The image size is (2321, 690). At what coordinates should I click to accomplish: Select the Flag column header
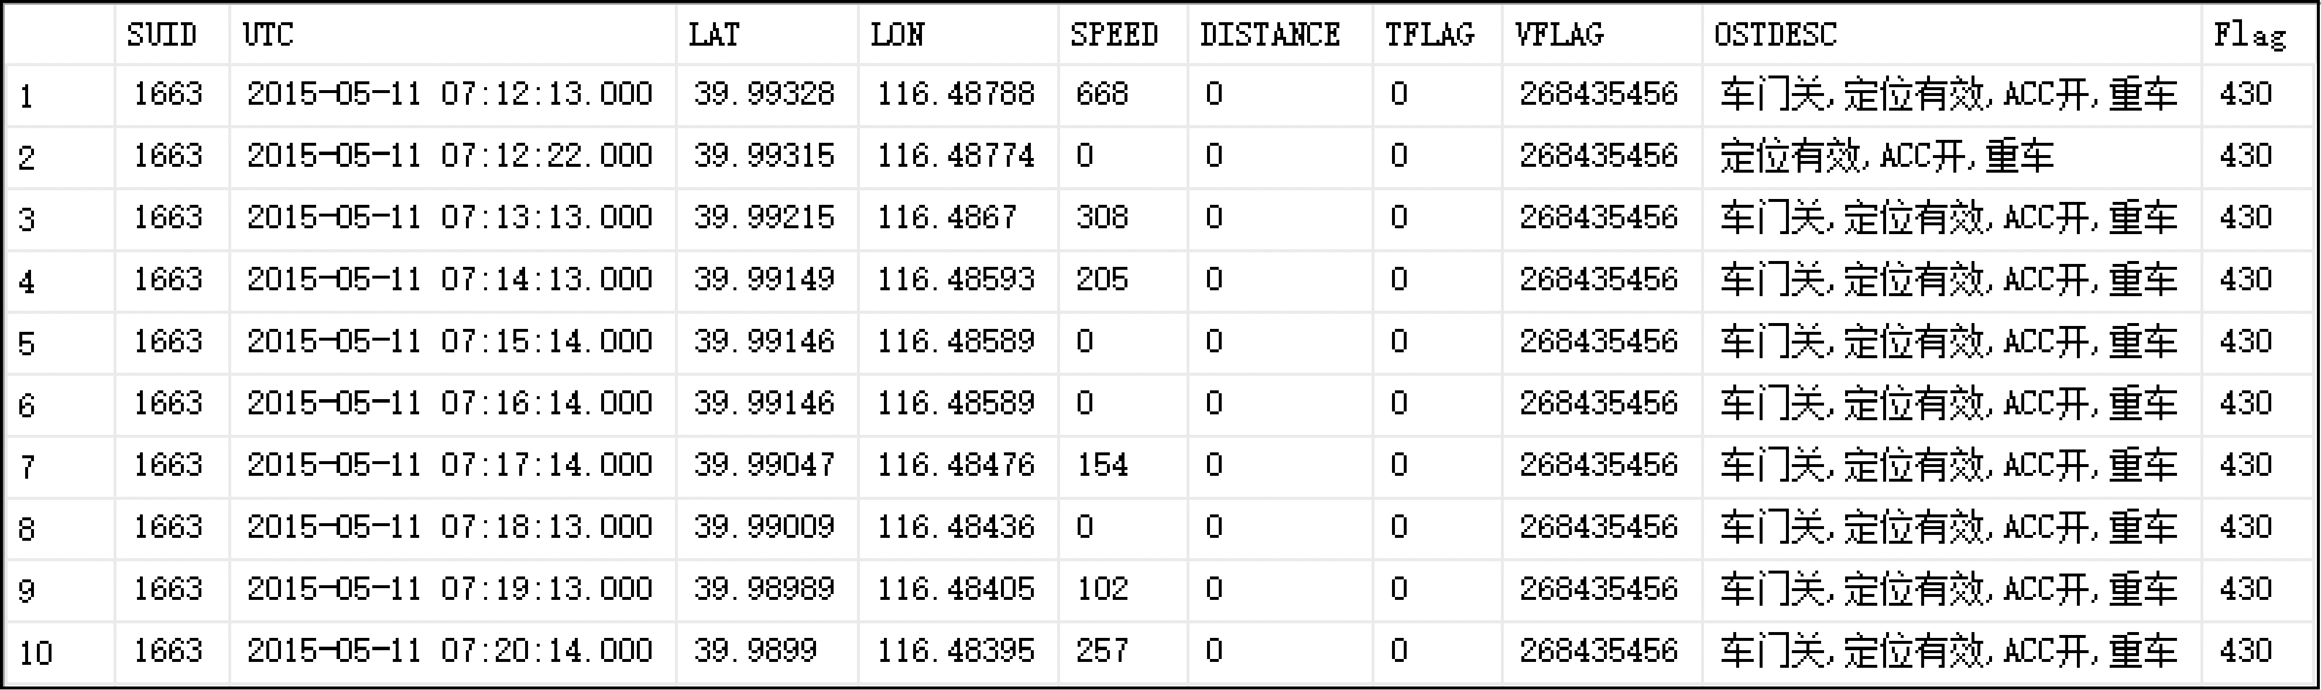(2259, 34)
